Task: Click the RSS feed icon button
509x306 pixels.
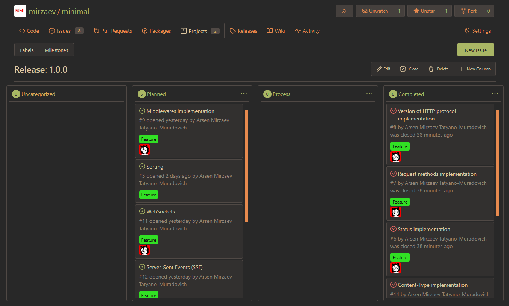Action: click(344, 11)
